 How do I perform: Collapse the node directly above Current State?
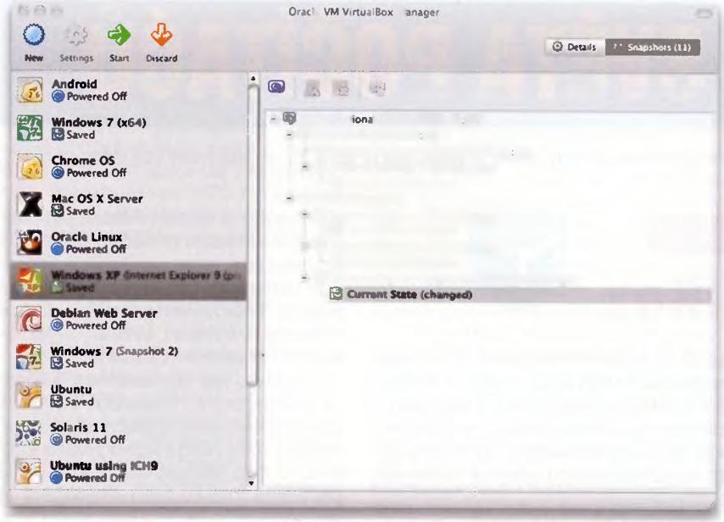304,277
